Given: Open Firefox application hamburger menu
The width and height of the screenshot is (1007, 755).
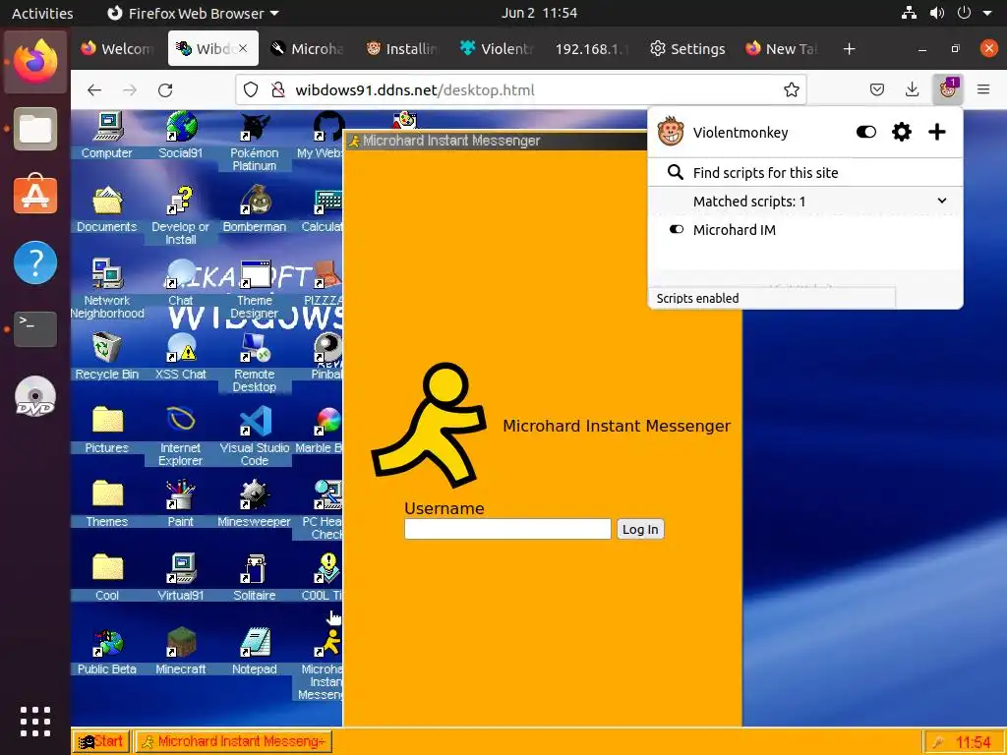Looking at the screenshot, I should [x=983, y=89].
